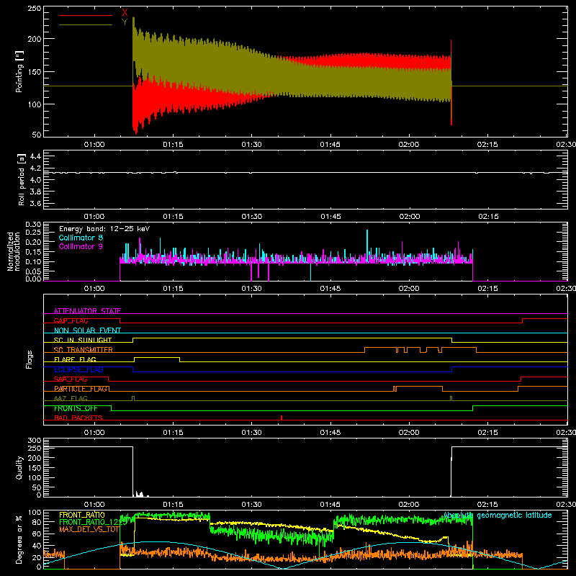The image size is (576, 576).
Task: Click the 4.4 tick on Roll period axis
Action: (35, 156)
